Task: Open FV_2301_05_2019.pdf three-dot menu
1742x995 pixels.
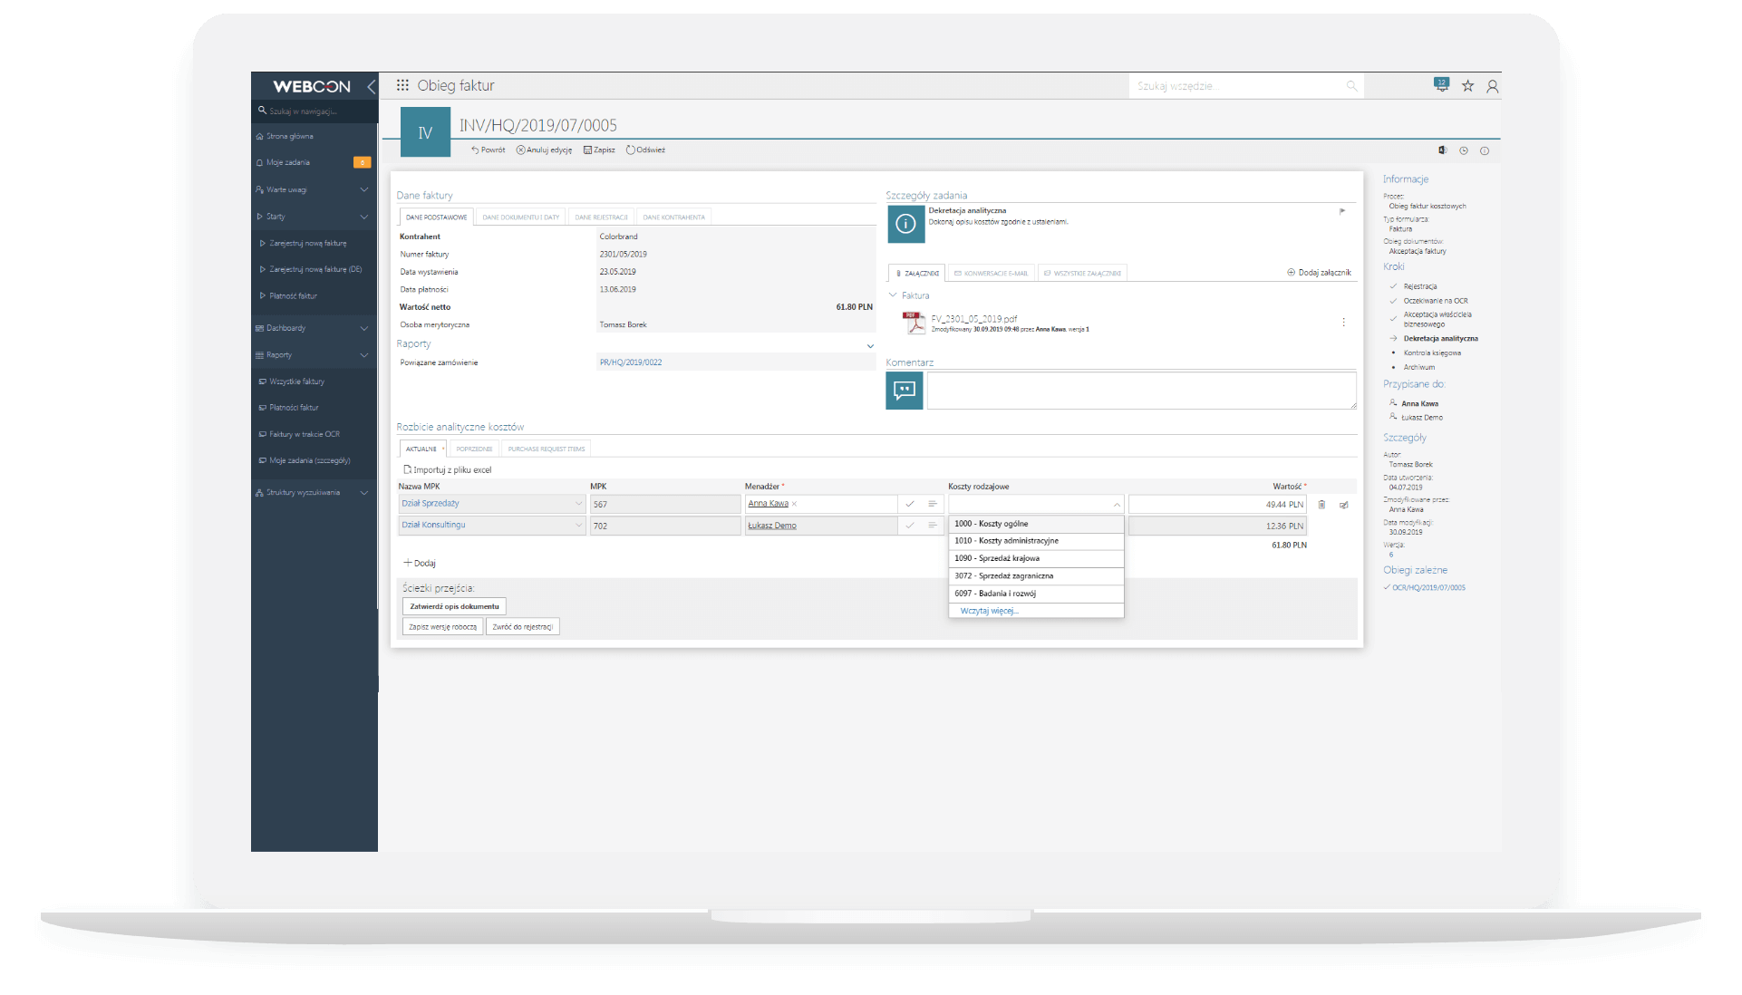Action: pos(1343,322)
